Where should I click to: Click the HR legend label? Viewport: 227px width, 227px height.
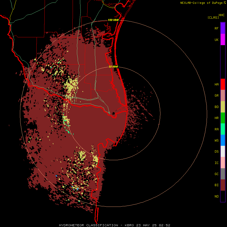(x=216, y=118)
